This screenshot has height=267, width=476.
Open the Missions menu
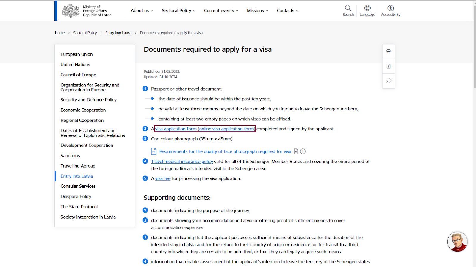(257, 10)
